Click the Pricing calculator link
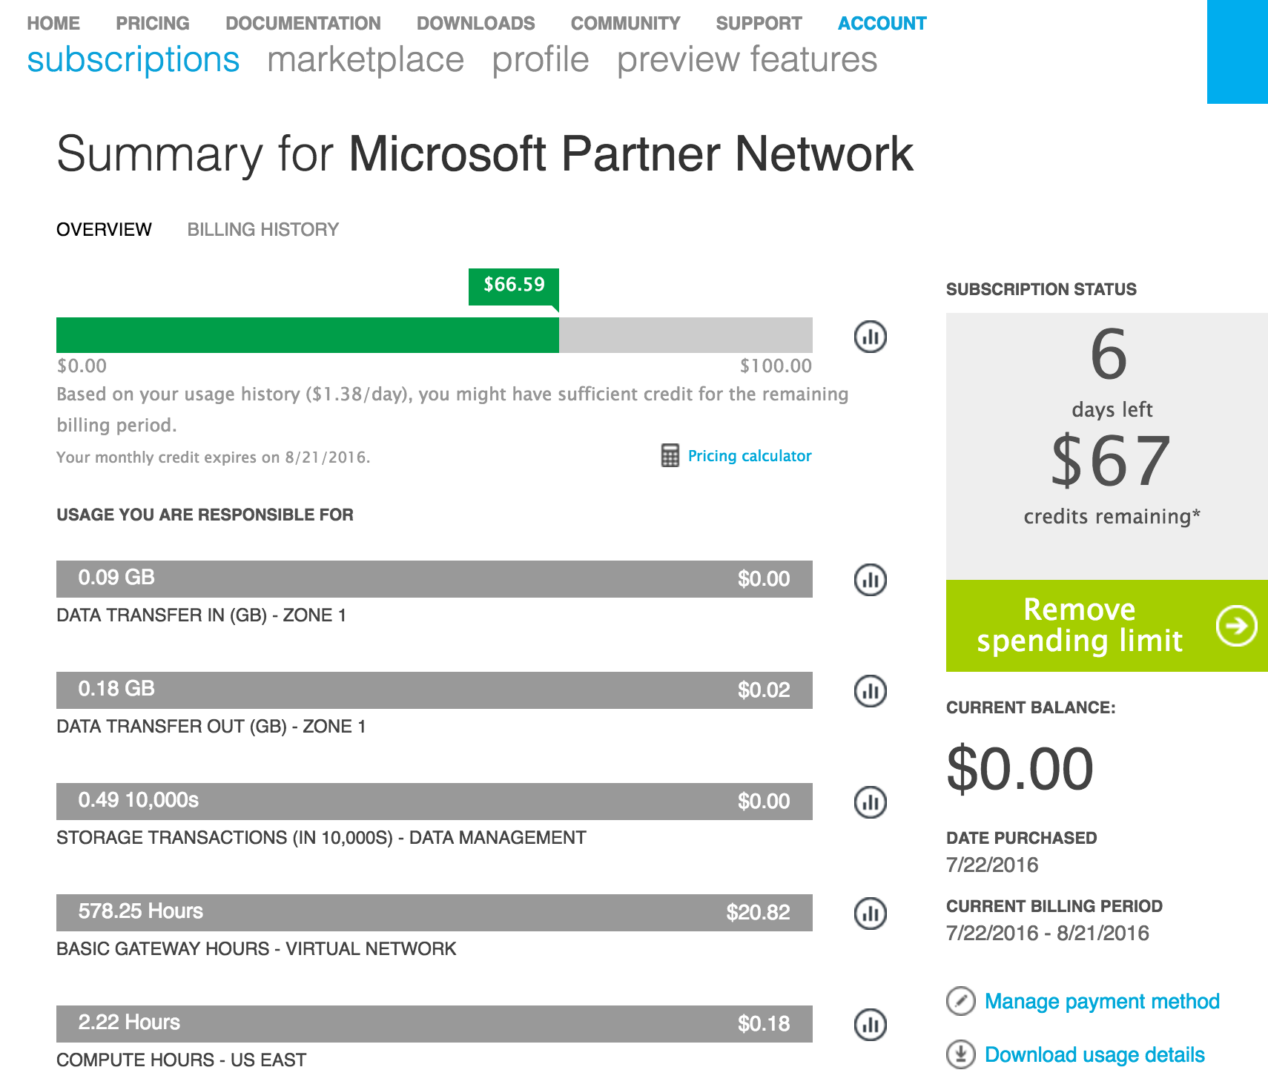The height and width of the screenshot is (1090, 1268). tap(749, 455)
